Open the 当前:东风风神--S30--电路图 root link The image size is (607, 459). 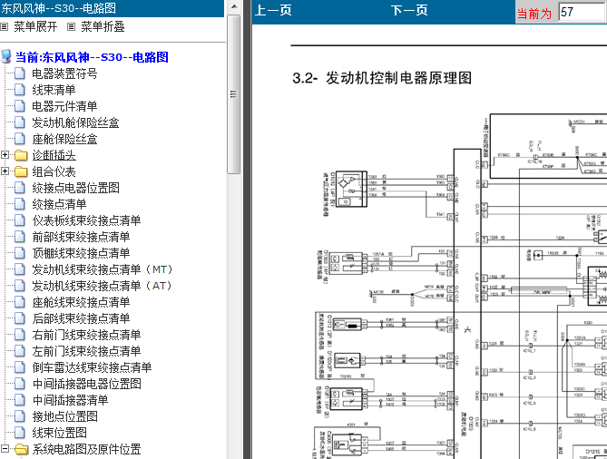coord(92,57)
